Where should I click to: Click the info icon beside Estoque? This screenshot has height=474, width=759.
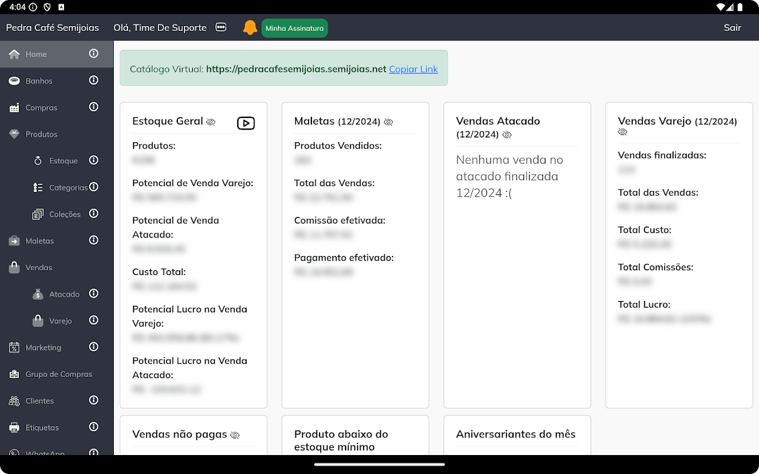click(x=94, y=160)
